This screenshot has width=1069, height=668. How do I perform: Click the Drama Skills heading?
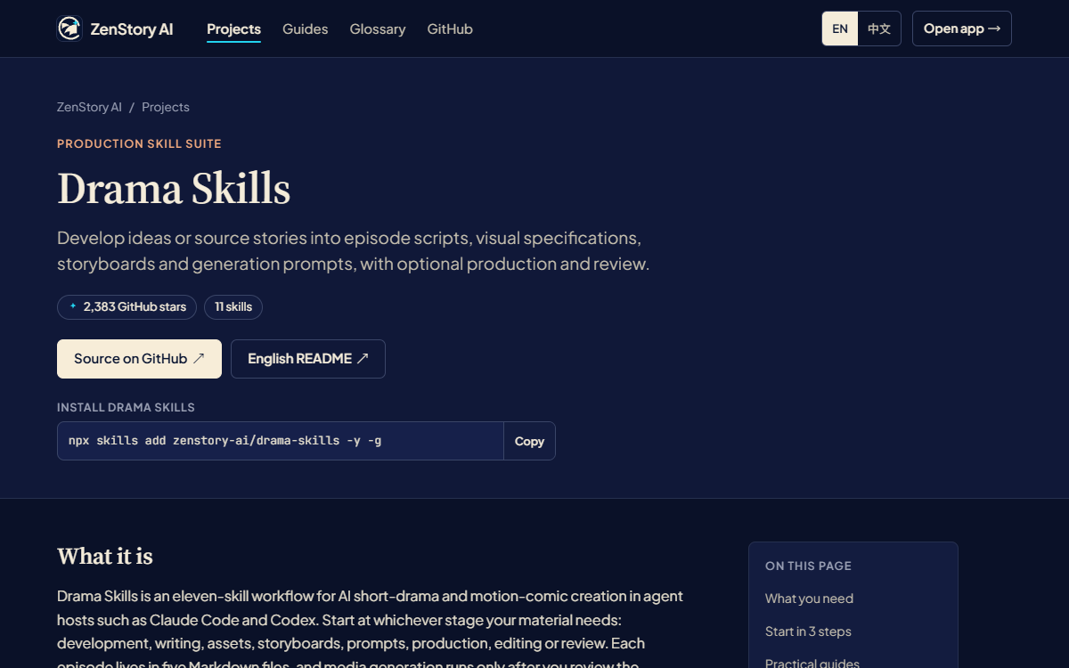coord(174,189)
